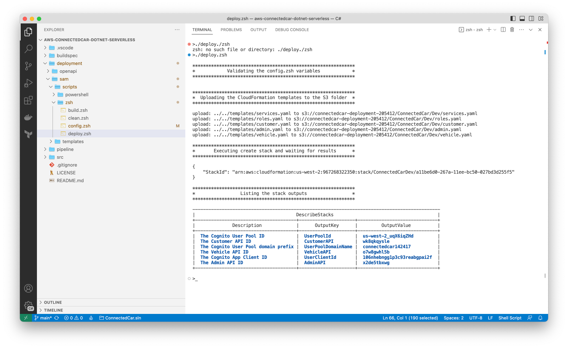This screenshot has height=348, width=568.
Task: Click the flame icon in the status bar
Action: click(91, 318)
